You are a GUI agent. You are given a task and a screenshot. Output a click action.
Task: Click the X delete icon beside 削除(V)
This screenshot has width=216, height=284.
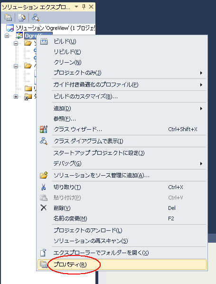44,208
